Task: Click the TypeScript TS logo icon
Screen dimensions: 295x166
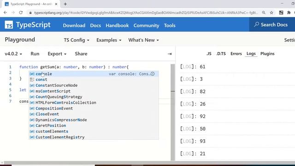Action: (x=9, y=24)
